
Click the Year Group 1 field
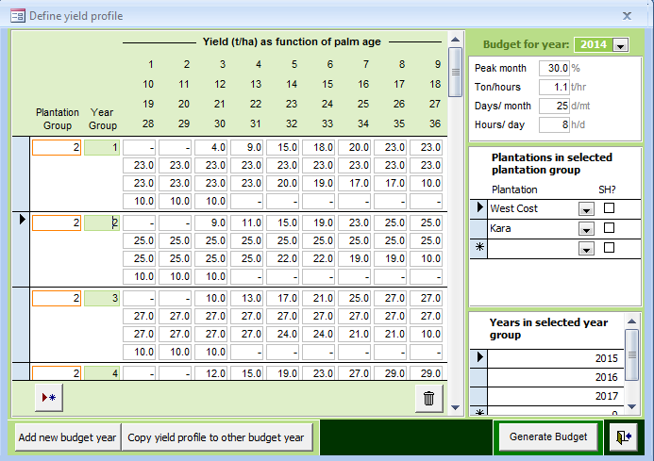[102, 148]
